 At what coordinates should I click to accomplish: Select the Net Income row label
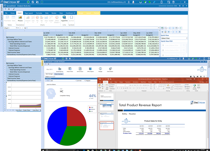coord(10,37)
